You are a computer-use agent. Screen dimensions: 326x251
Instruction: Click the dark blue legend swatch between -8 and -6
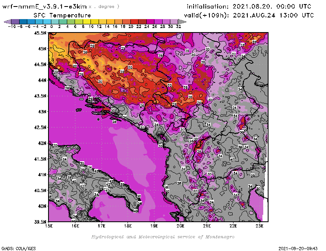23,22
